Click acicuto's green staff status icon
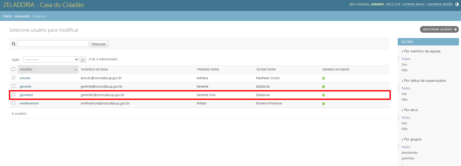Viewport: 461px width, 166px height. point(323,78)
